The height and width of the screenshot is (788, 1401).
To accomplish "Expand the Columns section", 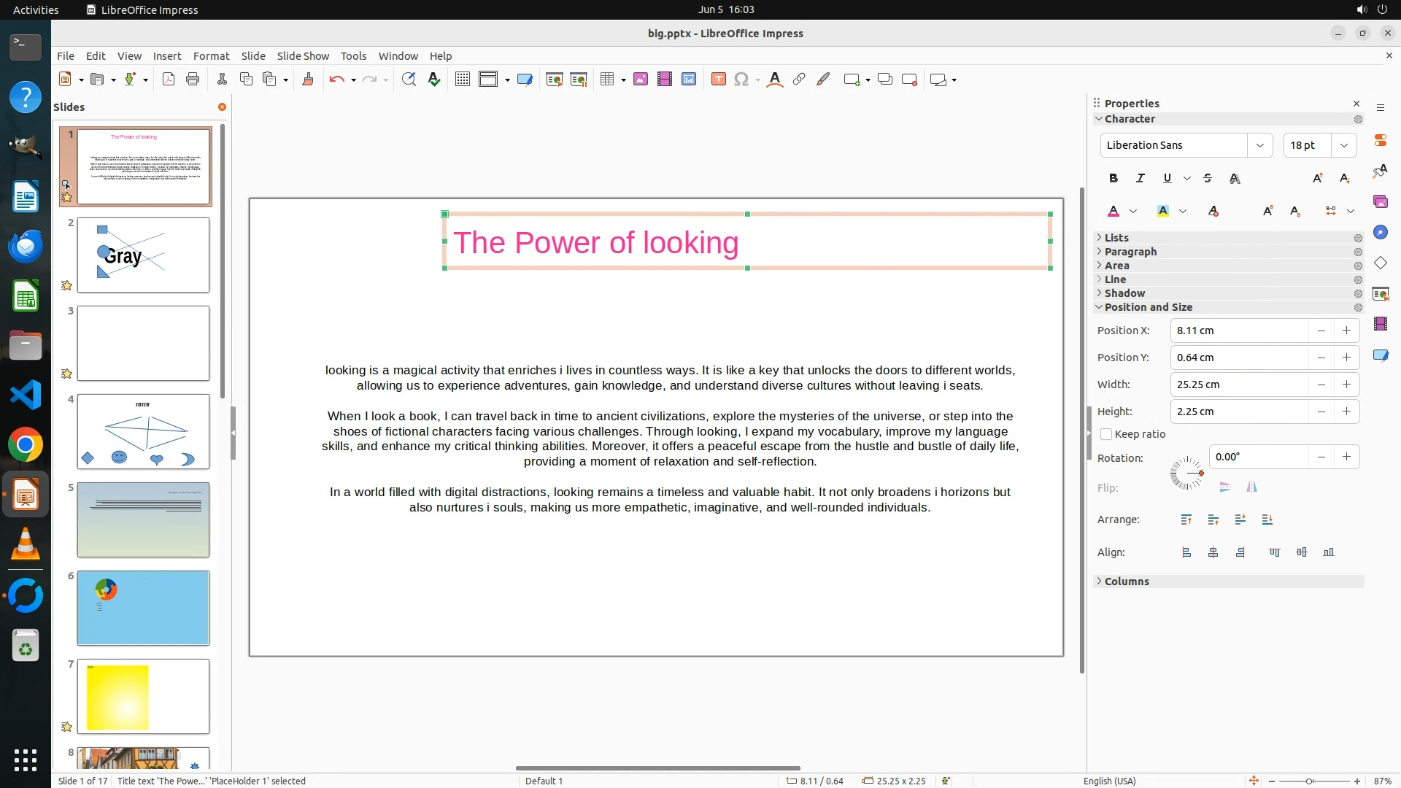I will tap(1127, 582).
